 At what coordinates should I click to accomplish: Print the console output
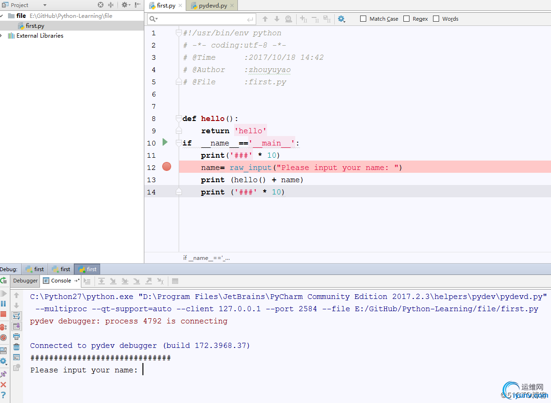[16, 337]
